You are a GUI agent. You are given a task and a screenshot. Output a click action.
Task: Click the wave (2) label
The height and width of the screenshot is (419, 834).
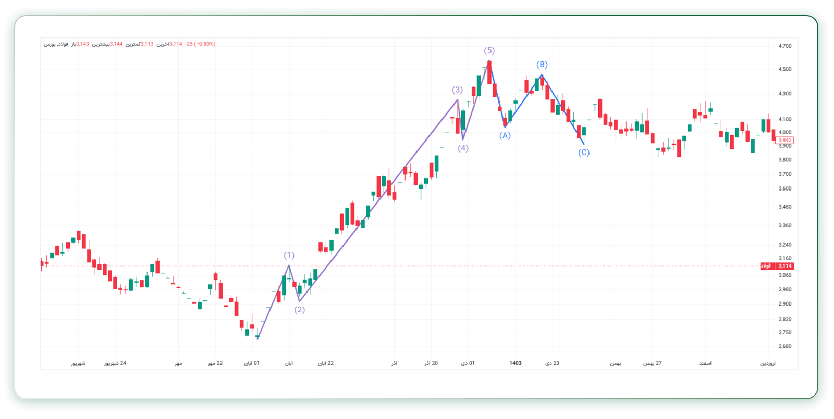click(299, 309)
